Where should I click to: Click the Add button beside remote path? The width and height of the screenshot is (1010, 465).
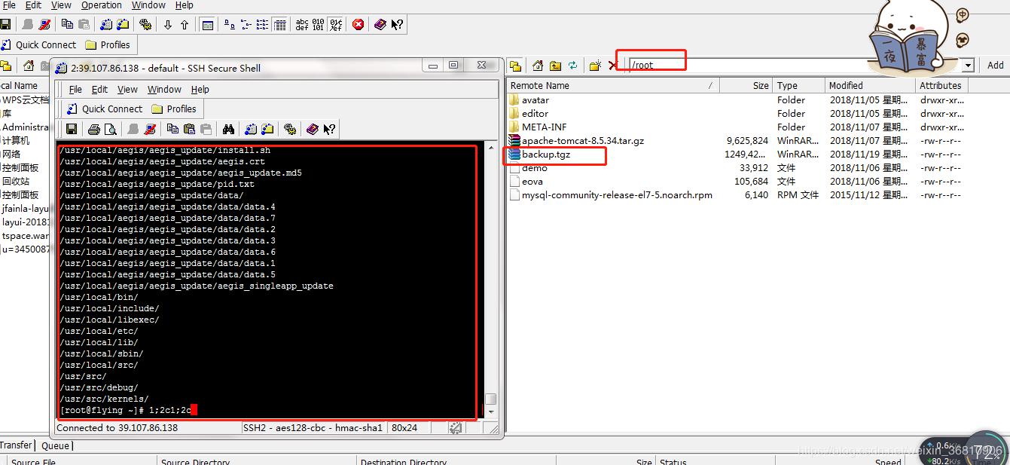coord(995,66)
